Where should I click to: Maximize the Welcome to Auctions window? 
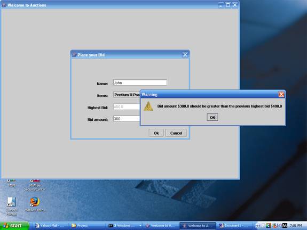tap(228, 5)
